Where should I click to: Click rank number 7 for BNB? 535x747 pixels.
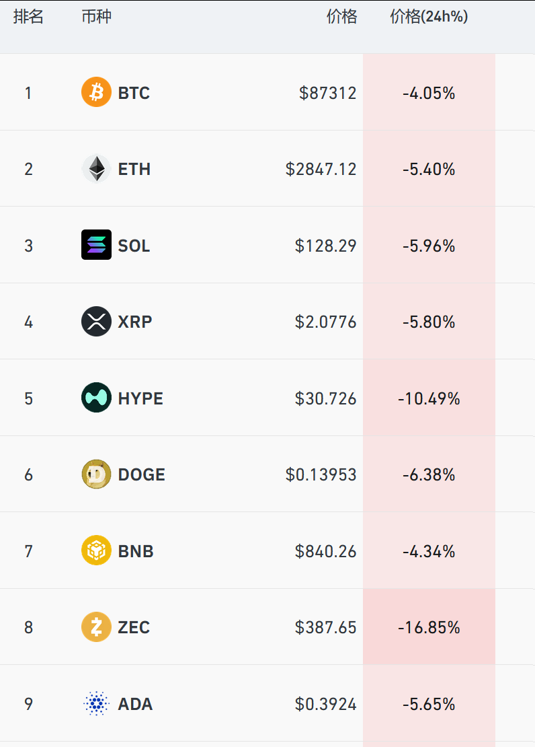(x=28, y=552)
